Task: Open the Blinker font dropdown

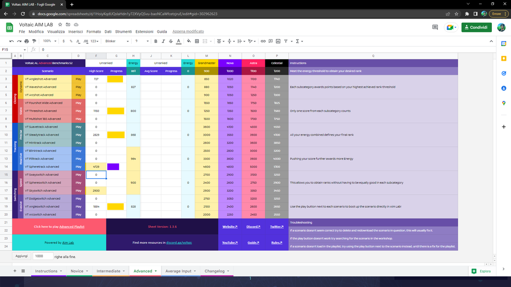Action: (x=117, y=41)
